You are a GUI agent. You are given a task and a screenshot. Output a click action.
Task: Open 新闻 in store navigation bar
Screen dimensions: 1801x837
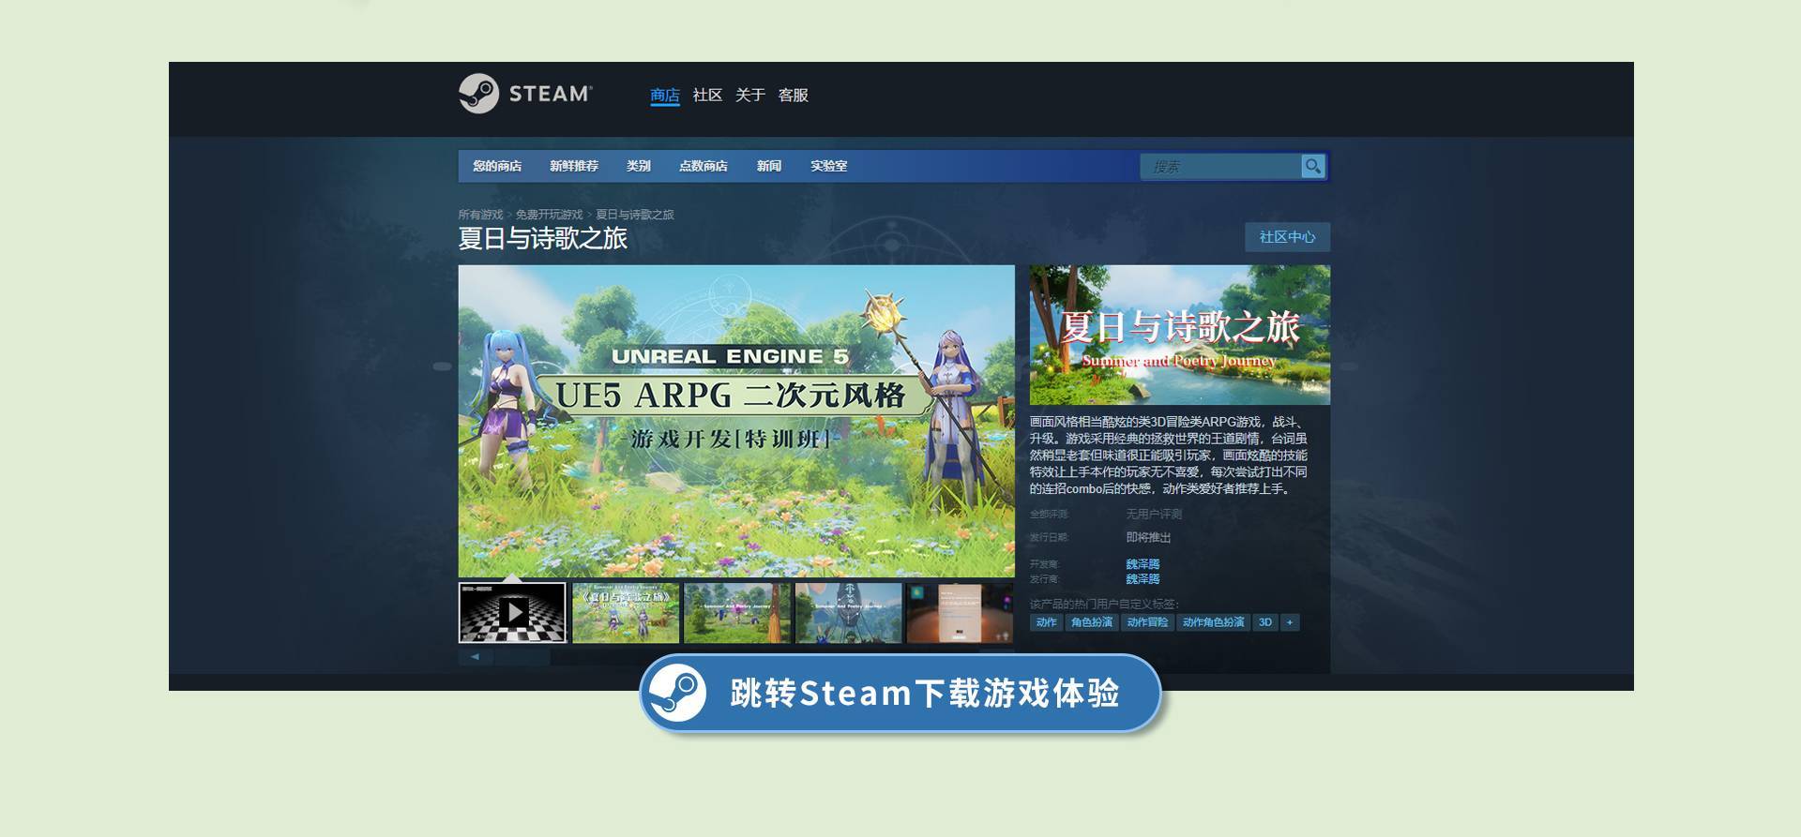point(769,166)
